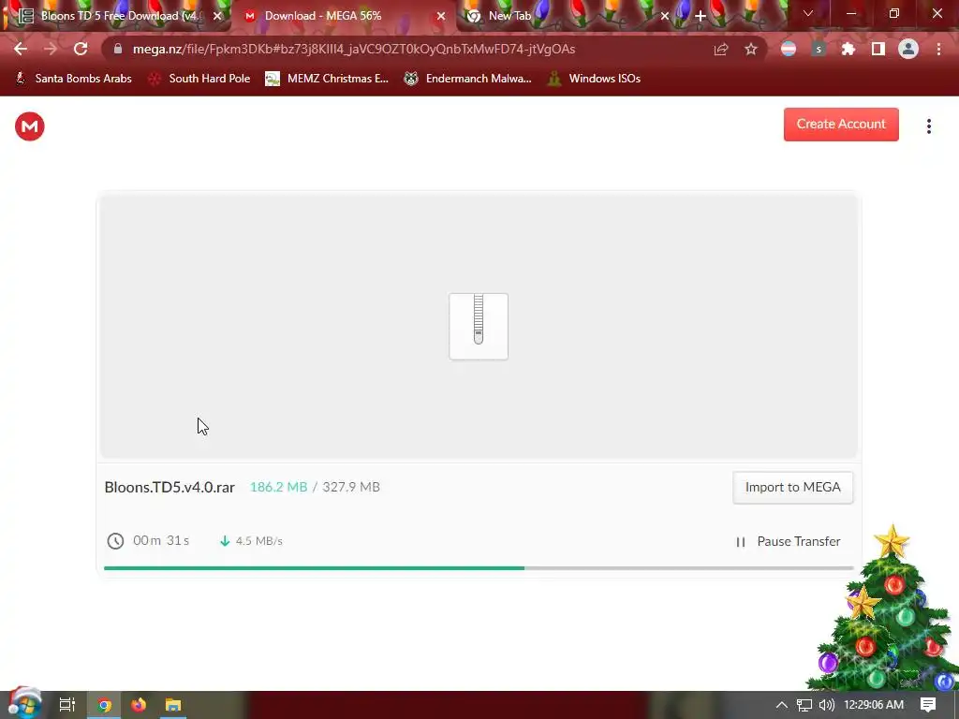Click the 12:29:06 AM taskbar clock
959x719 pixels.
coord(874,705)
